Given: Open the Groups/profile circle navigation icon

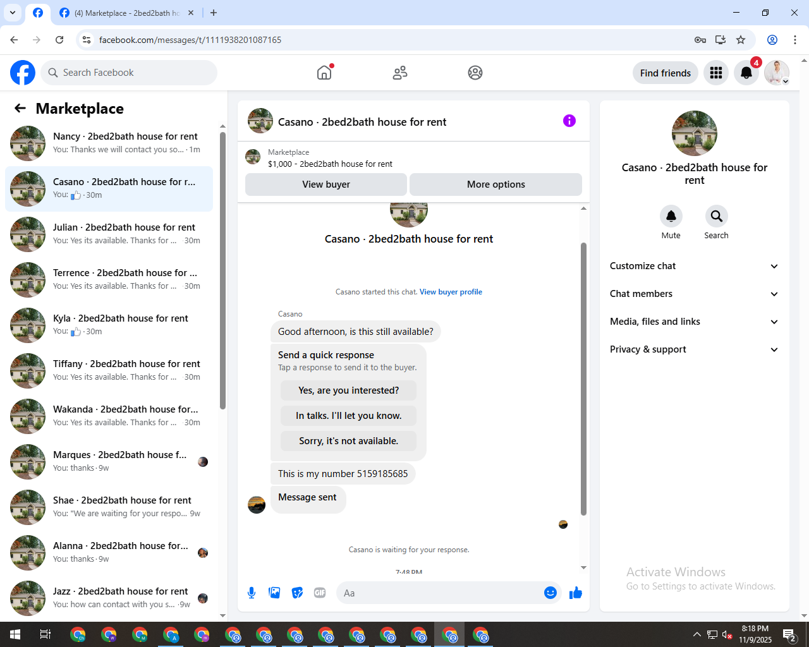Looking at the screenshot, I should 475,73.
